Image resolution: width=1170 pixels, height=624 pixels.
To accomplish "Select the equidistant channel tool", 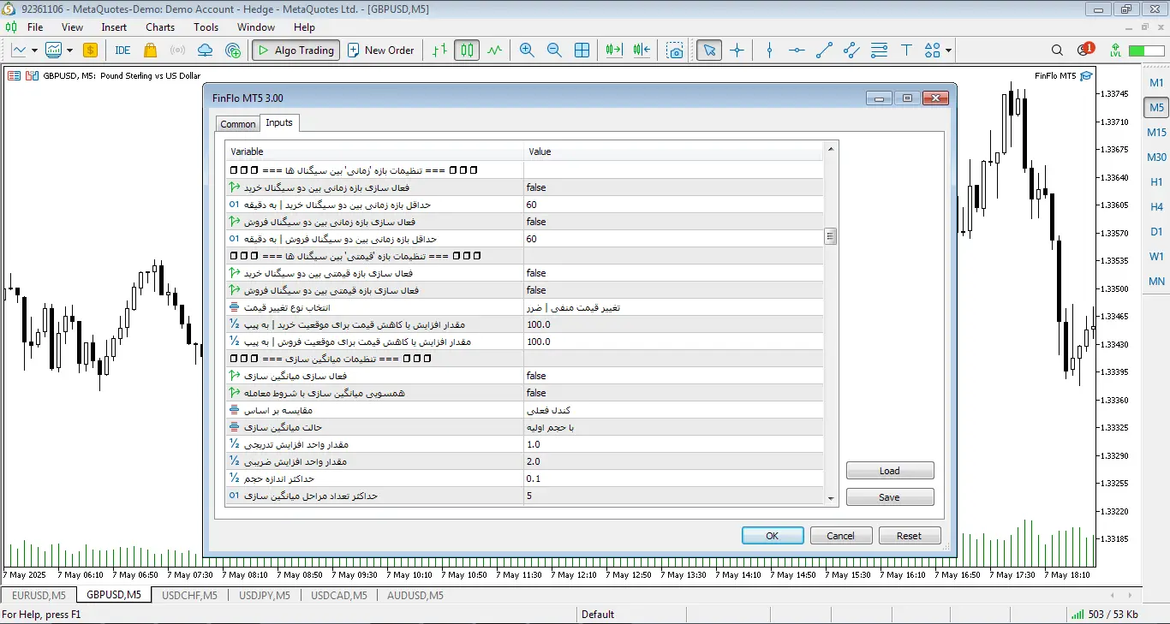I will coord(851,51).
